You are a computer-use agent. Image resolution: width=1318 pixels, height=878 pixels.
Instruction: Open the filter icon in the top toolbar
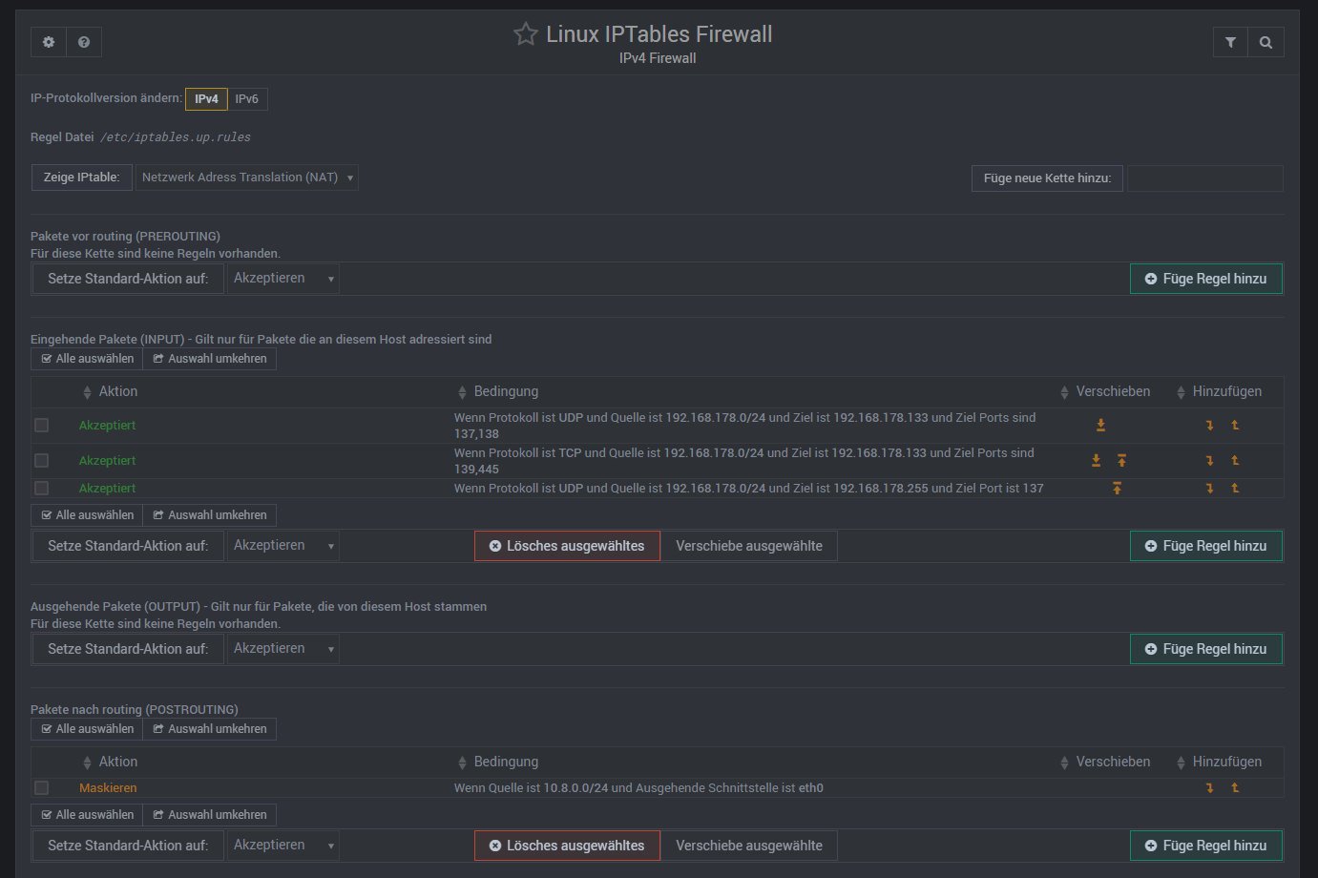1229,41
